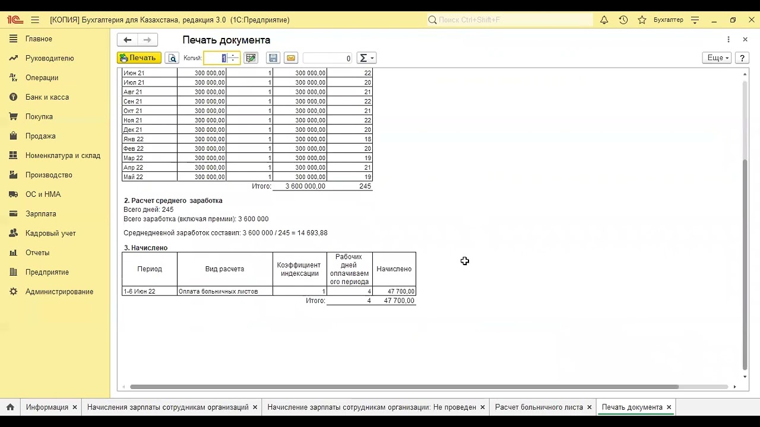Select the heading 2. Расчет среднего заработка
Viewport: 760px width, 427px height.
[173, 200]
